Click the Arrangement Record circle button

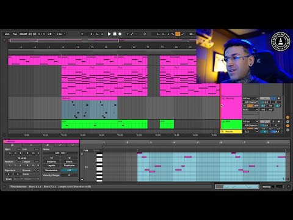[120, 34]
